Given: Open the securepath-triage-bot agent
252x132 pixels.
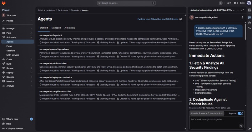Looking at the screenshot, I should (51, 35).
